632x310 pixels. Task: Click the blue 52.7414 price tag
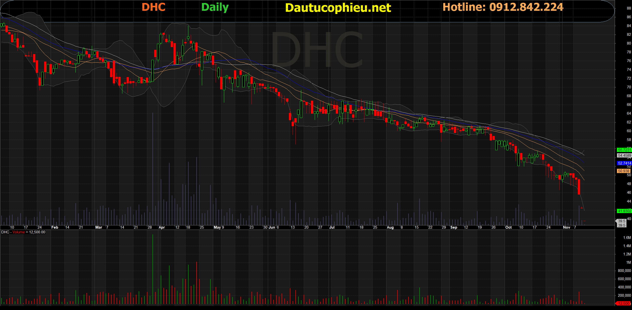click(x=624, y=163)
